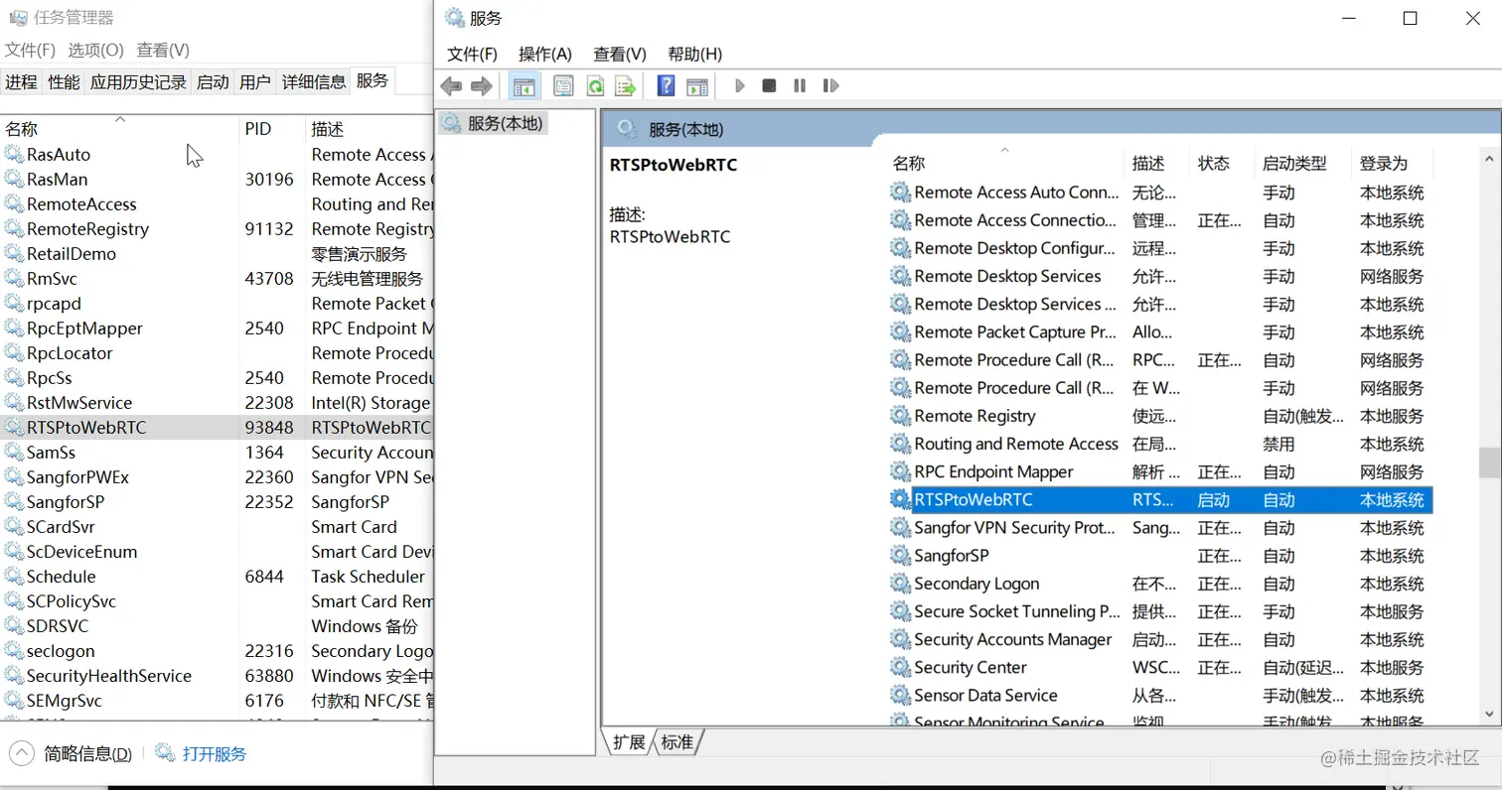
Task: Sort by 状态 column in Services list
Action: coord(1221,164)
